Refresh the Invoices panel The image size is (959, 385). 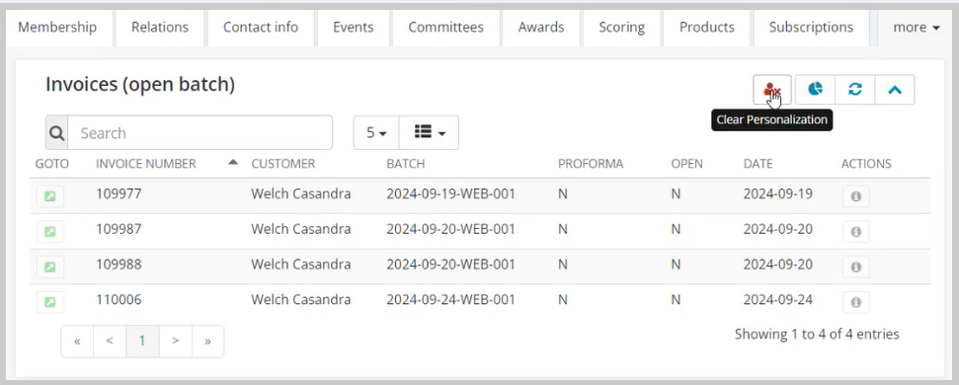point(855,90)
